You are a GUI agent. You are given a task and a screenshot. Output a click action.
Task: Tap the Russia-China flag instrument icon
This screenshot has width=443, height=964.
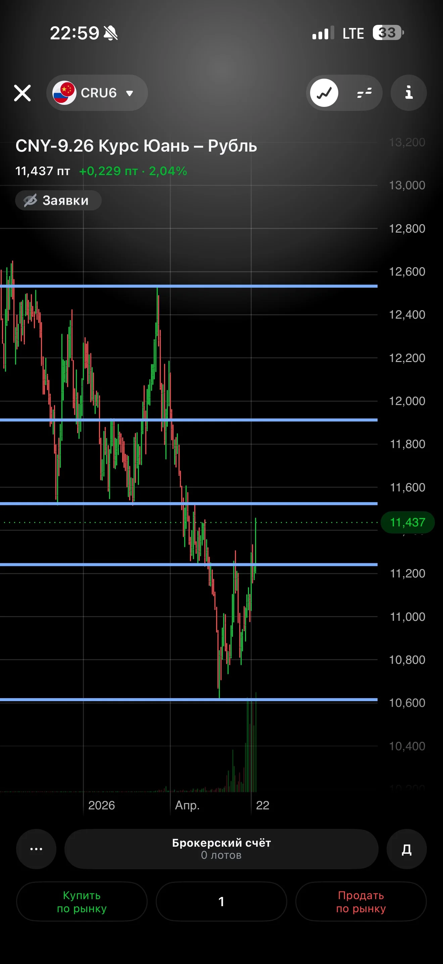64,93
